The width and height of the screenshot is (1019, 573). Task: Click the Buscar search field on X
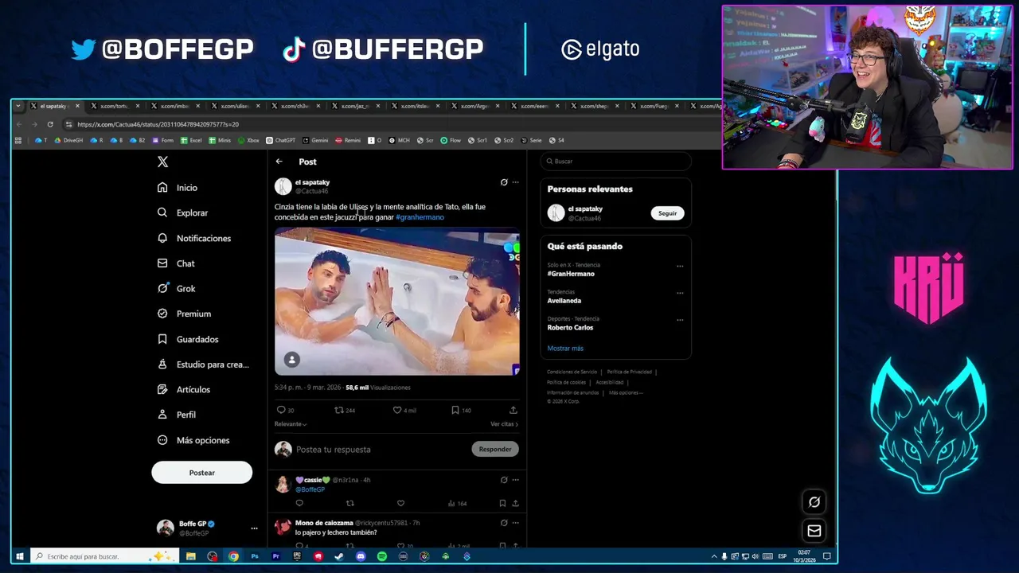[615, 162]
